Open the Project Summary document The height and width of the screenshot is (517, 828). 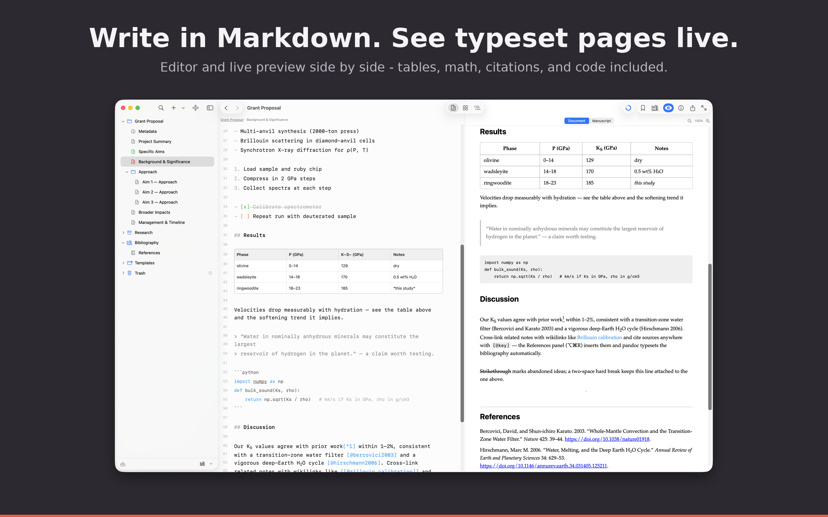click(167, 142)
